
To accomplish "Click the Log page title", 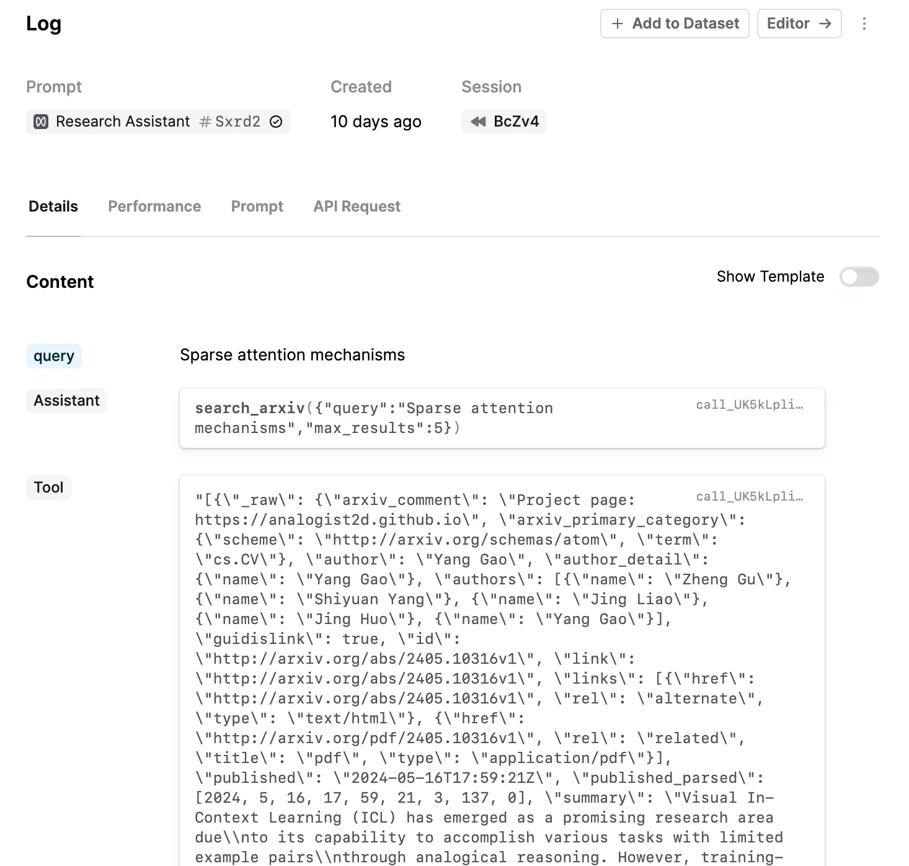I will point(43,24).
